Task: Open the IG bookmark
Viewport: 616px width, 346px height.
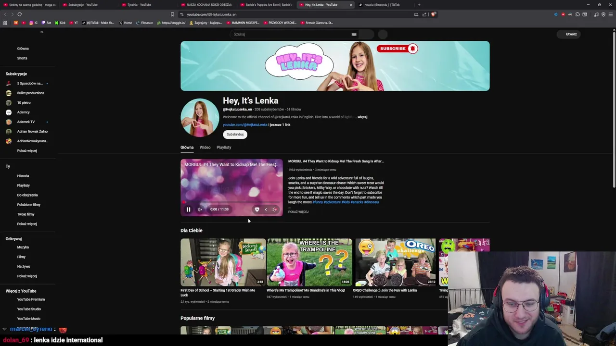Action: tap(34, 23)
